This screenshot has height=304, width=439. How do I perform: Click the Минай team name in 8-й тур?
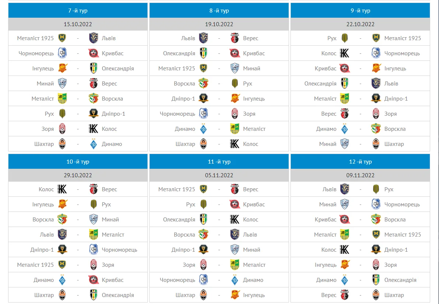click(251, 69)
